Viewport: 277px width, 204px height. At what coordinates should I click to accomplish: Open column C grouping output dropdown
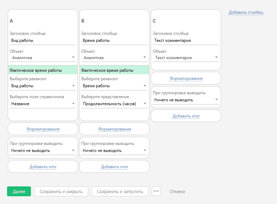(x=186, y=100)
